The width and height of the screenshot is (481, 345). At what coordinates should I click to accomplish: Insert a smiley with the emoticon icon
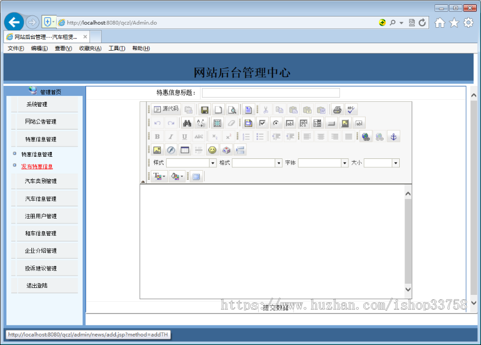point(213,150)
